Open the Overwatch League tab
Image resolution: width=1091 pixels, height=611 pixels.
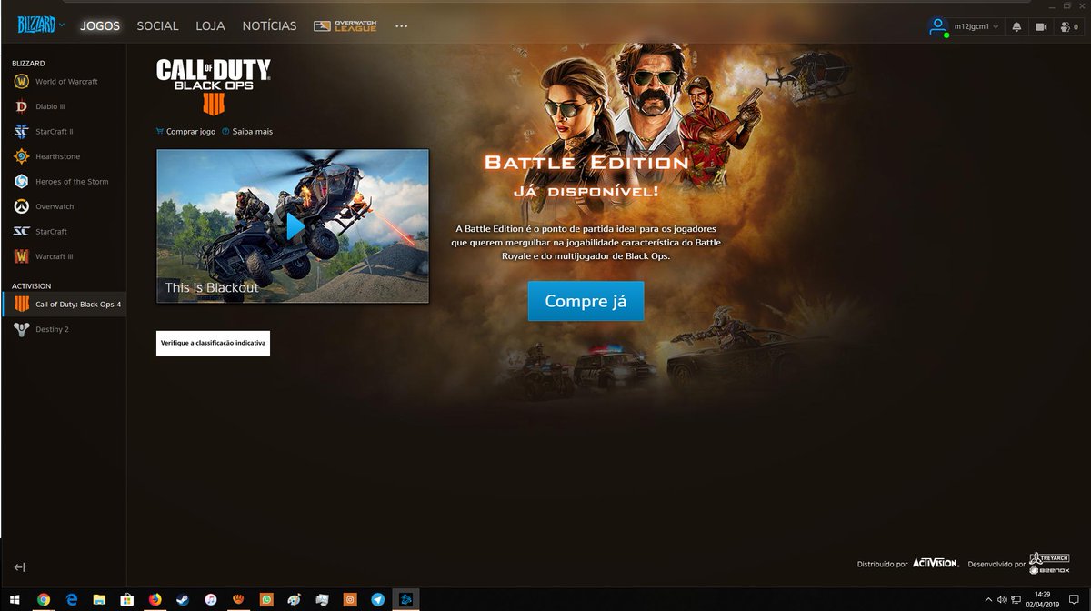point(345,26)
